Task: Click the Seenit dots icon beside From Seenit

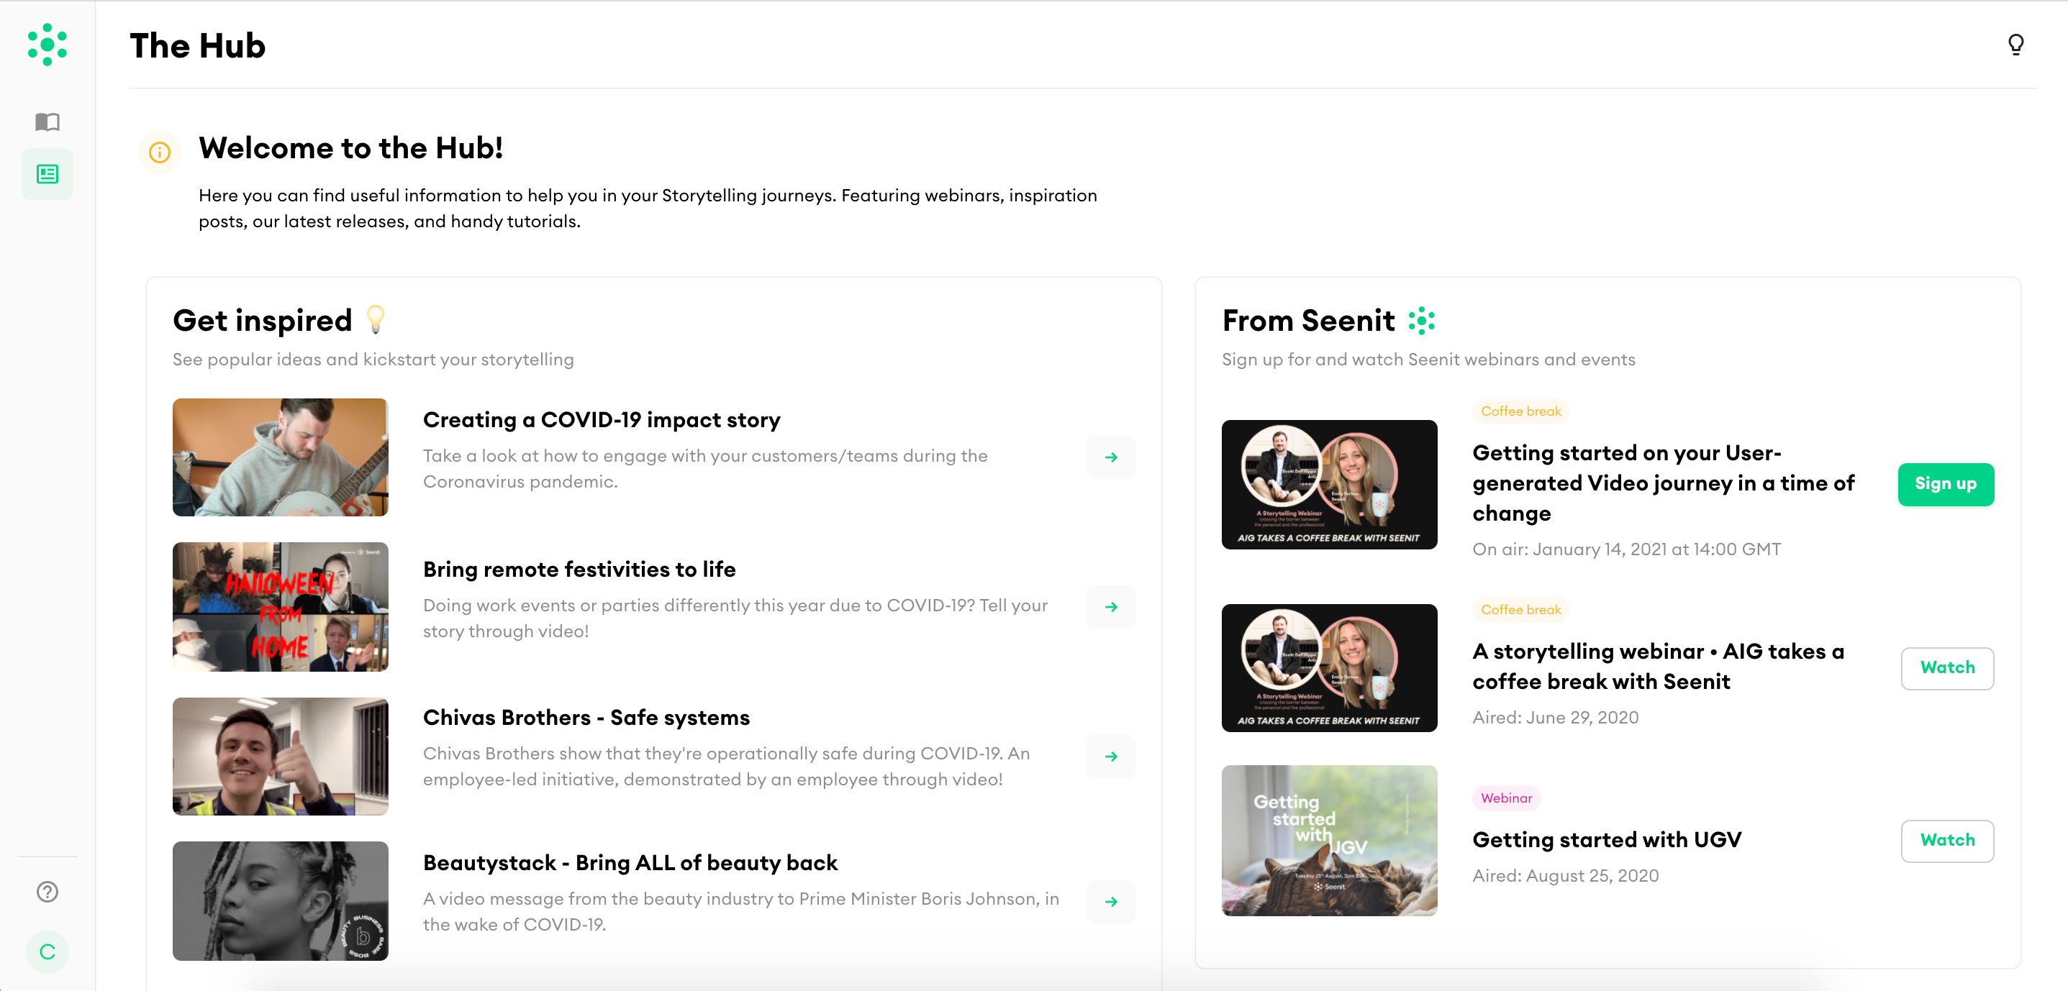Action: pyautogui.click(x=1422, y=320)
